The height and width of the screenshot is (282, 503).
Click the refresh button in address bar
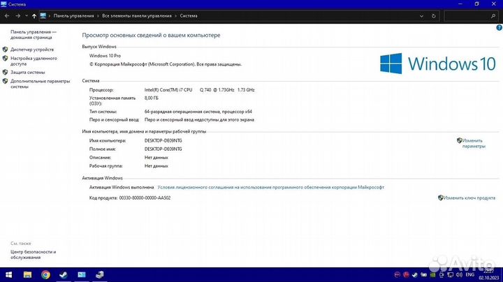click(x=434, y=15)
